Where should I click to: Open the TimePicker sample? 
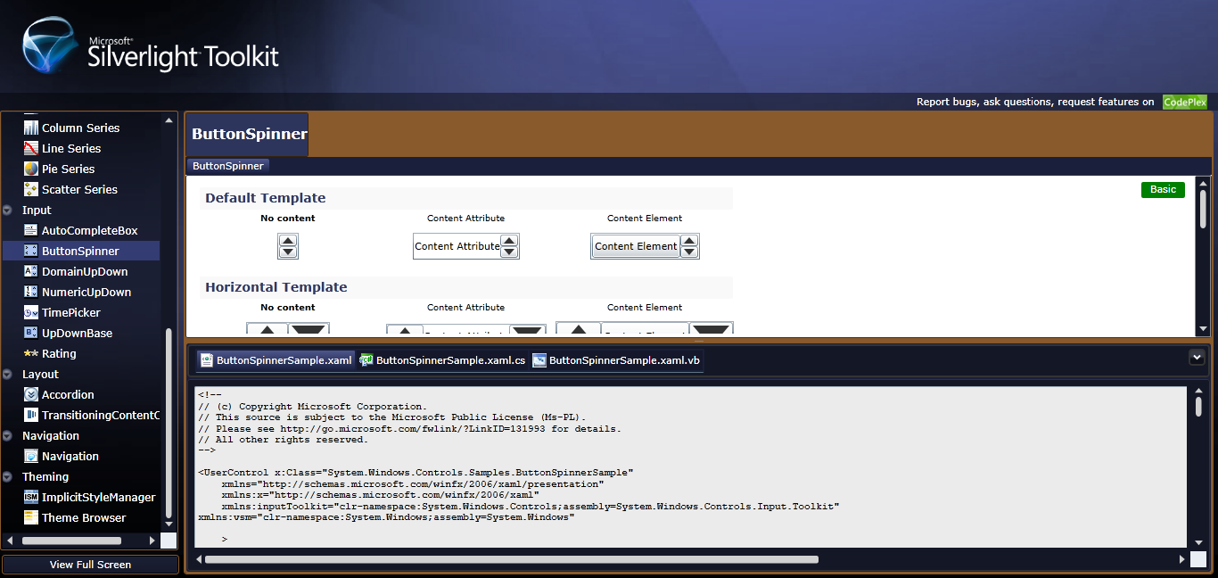pos(71,312)
